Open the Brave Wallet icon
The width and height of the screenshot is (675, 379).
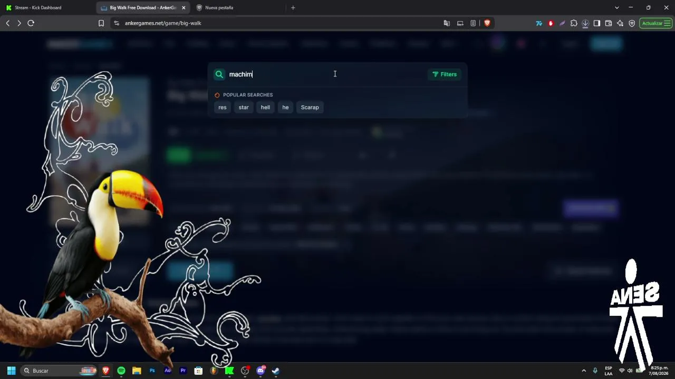point(609,23)
